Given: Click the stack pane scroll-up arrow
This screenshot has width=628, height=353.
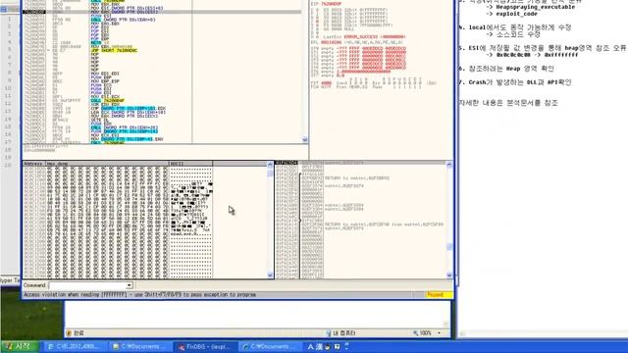Looking at the screenshot, I should click(449, 165).
